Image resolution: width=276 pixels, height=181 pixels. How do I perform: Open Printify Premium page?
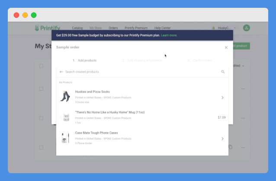(136, 28)
